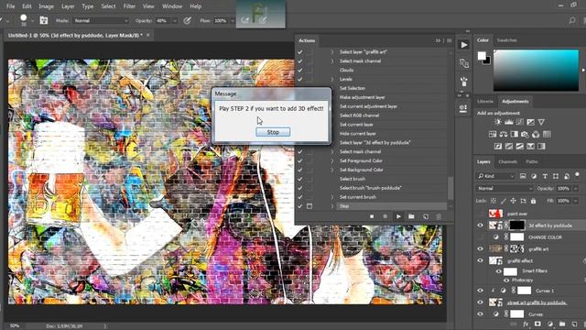
Task: Toggle airbrush pressure icon beside Opacity
Action: [187, 20]
